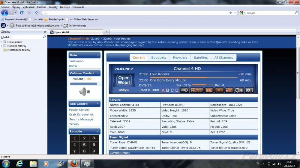The height and width of the screenshot is (168, 300).
Task: Open the Send a Message link
Action: (x=81, y=119)
